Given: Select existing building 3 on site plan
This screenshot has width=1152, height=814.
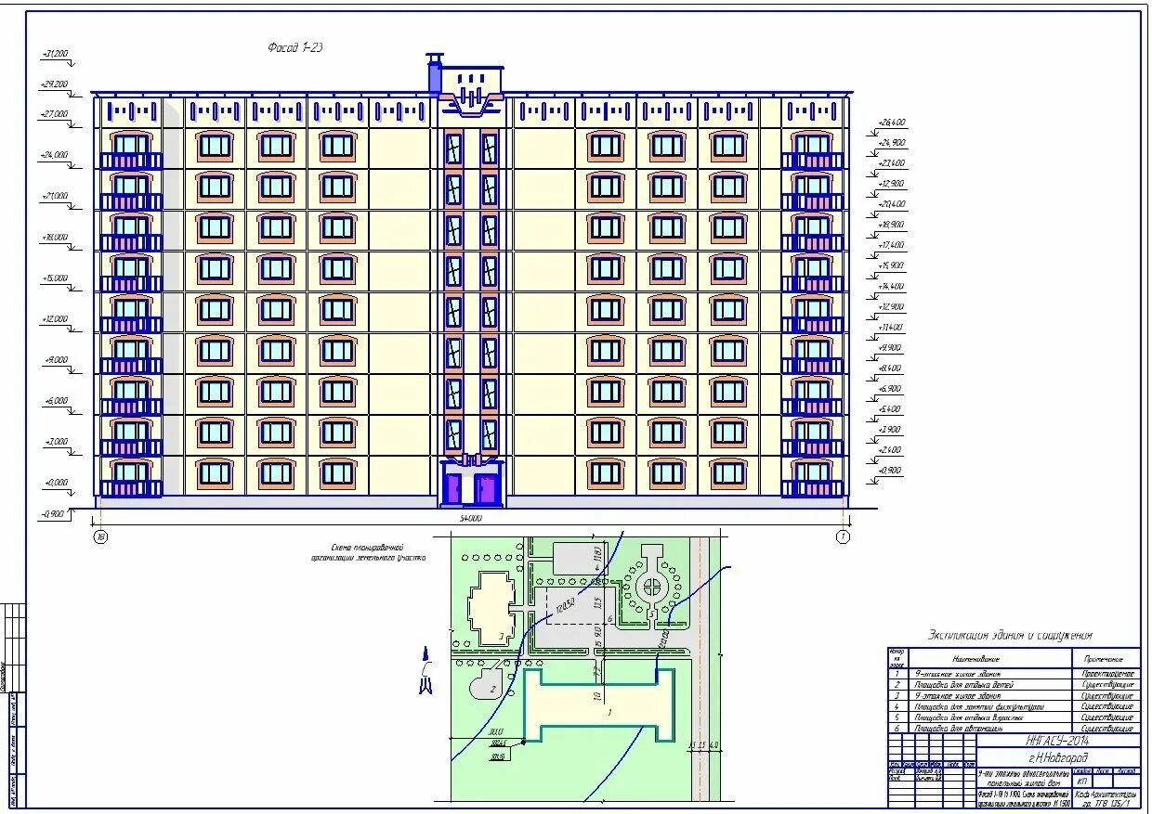Looking at the screenshot, I should [492, 609].
